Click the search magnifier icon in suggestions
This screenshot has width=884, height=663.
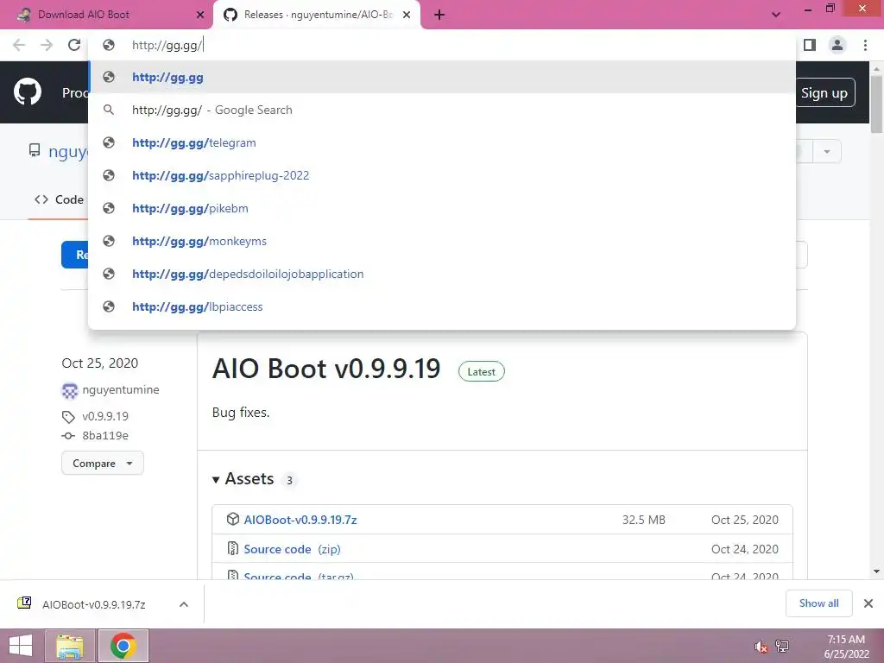(x=109, y=110)
